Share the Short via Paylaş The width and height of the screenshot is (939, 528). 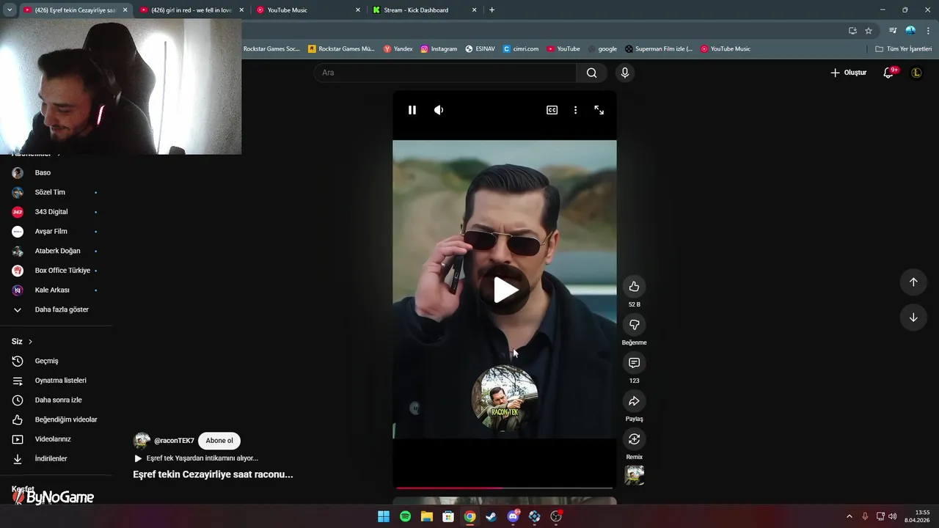click(635, 401)
